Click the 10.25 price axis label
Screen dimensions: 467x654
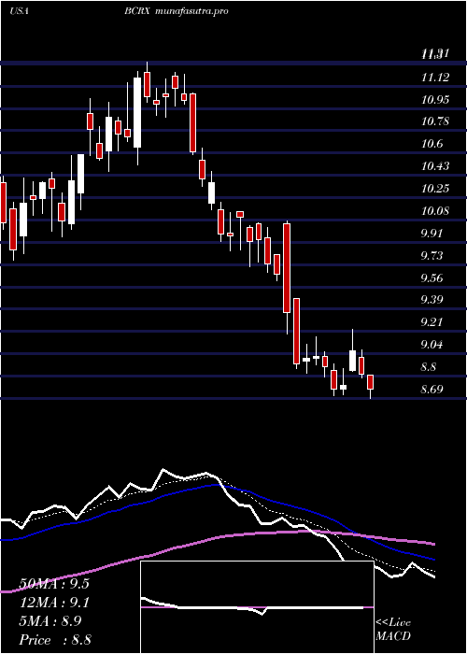click(435, 188)
